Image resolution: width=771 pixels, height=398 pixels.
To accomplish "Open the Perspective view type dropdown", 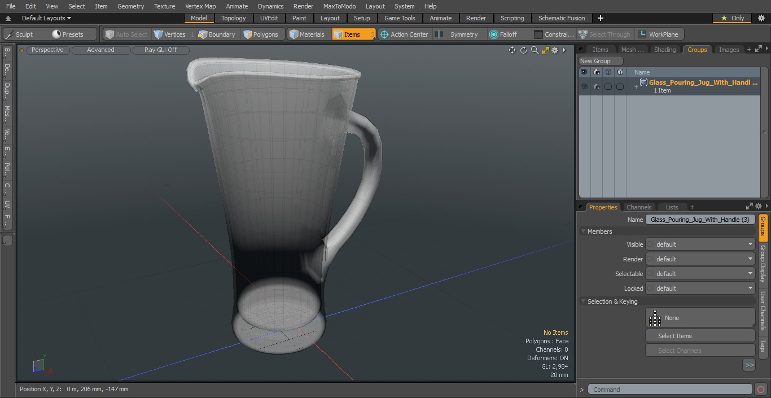I will tap(47, 50).
